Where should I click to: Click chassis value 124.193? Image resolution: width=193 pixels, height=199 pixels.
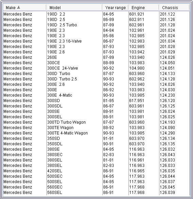tap(168, 122)
